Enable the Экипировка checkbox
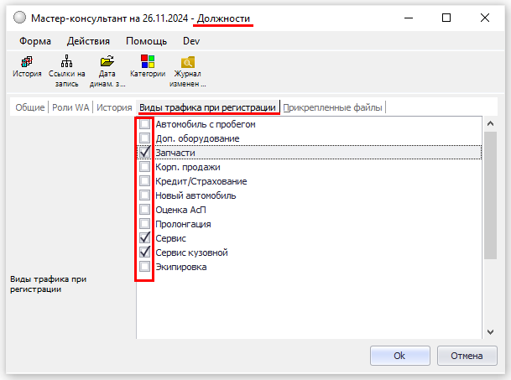 coord(145,267)
